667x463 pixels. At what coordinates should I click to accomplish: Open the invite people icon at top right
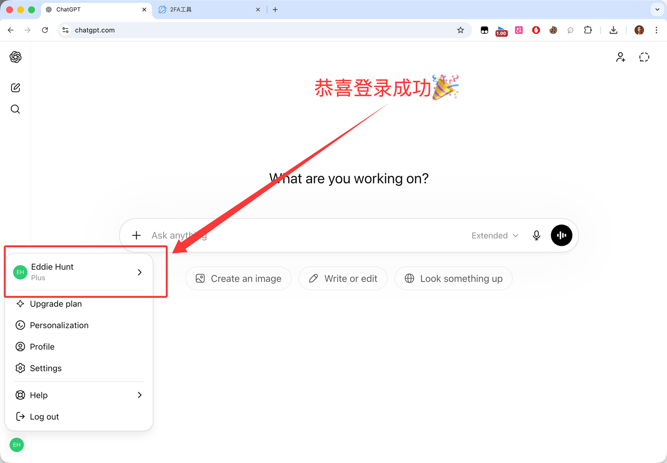[621, 57]
